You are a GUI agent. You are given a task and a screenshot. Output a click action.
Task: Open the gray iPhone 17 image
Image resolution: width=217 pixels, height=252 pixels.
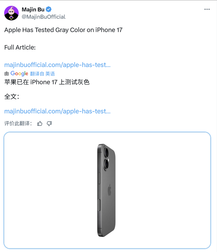(106, 190)
